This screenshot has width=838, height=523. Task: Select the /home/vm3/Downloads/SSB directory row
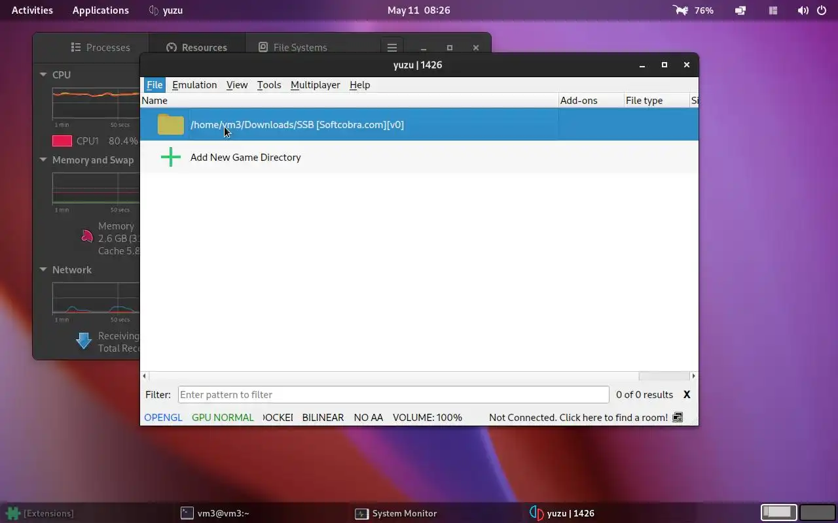coord(419,124)
